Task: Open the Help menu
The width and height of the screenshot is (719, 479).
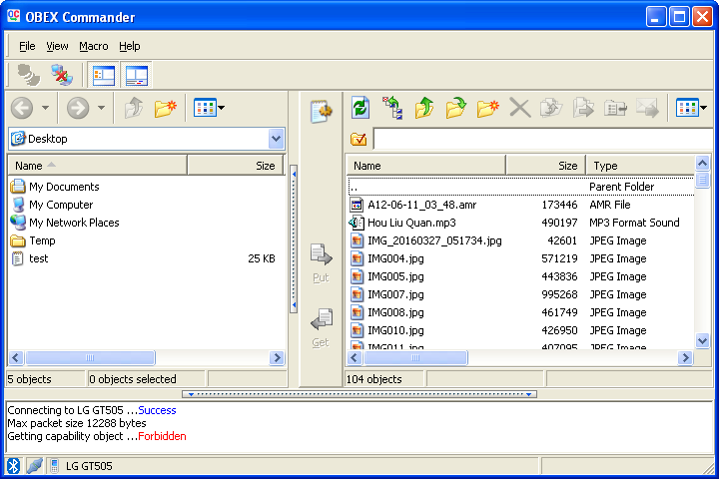Action: pyautogui.click(x=129, y=46)
